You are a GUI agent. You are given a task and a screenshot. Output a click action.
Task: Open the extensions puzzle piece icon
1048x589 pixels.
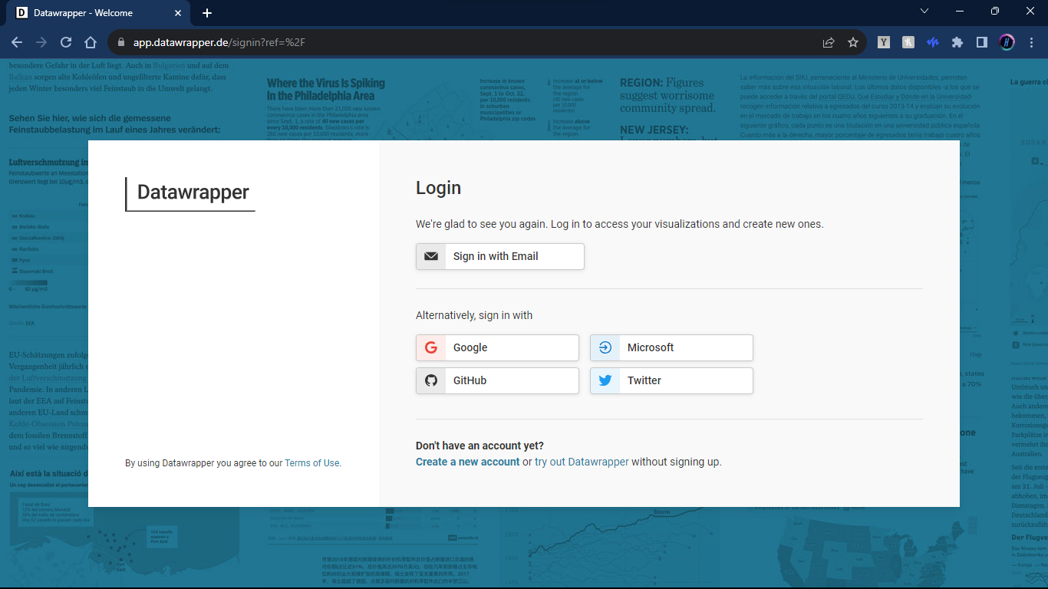pos(957,42)
